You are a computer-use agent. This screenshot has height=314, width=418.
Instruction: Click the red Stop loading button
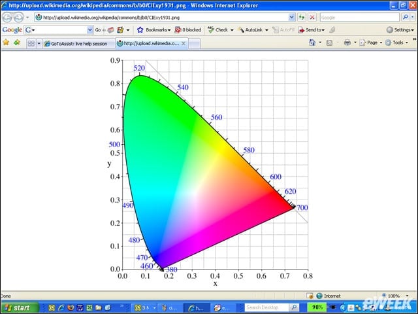(312, 18)
